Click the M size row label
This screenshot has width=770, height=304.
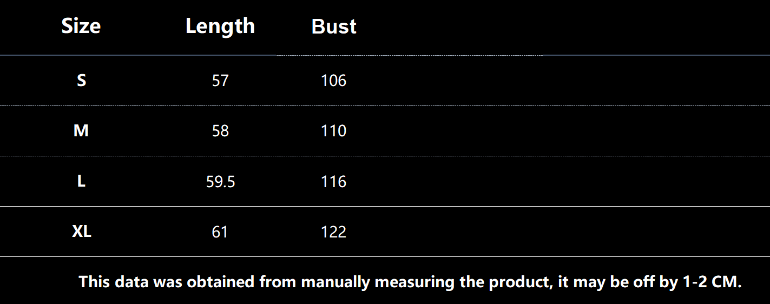(x=81, y=131)
